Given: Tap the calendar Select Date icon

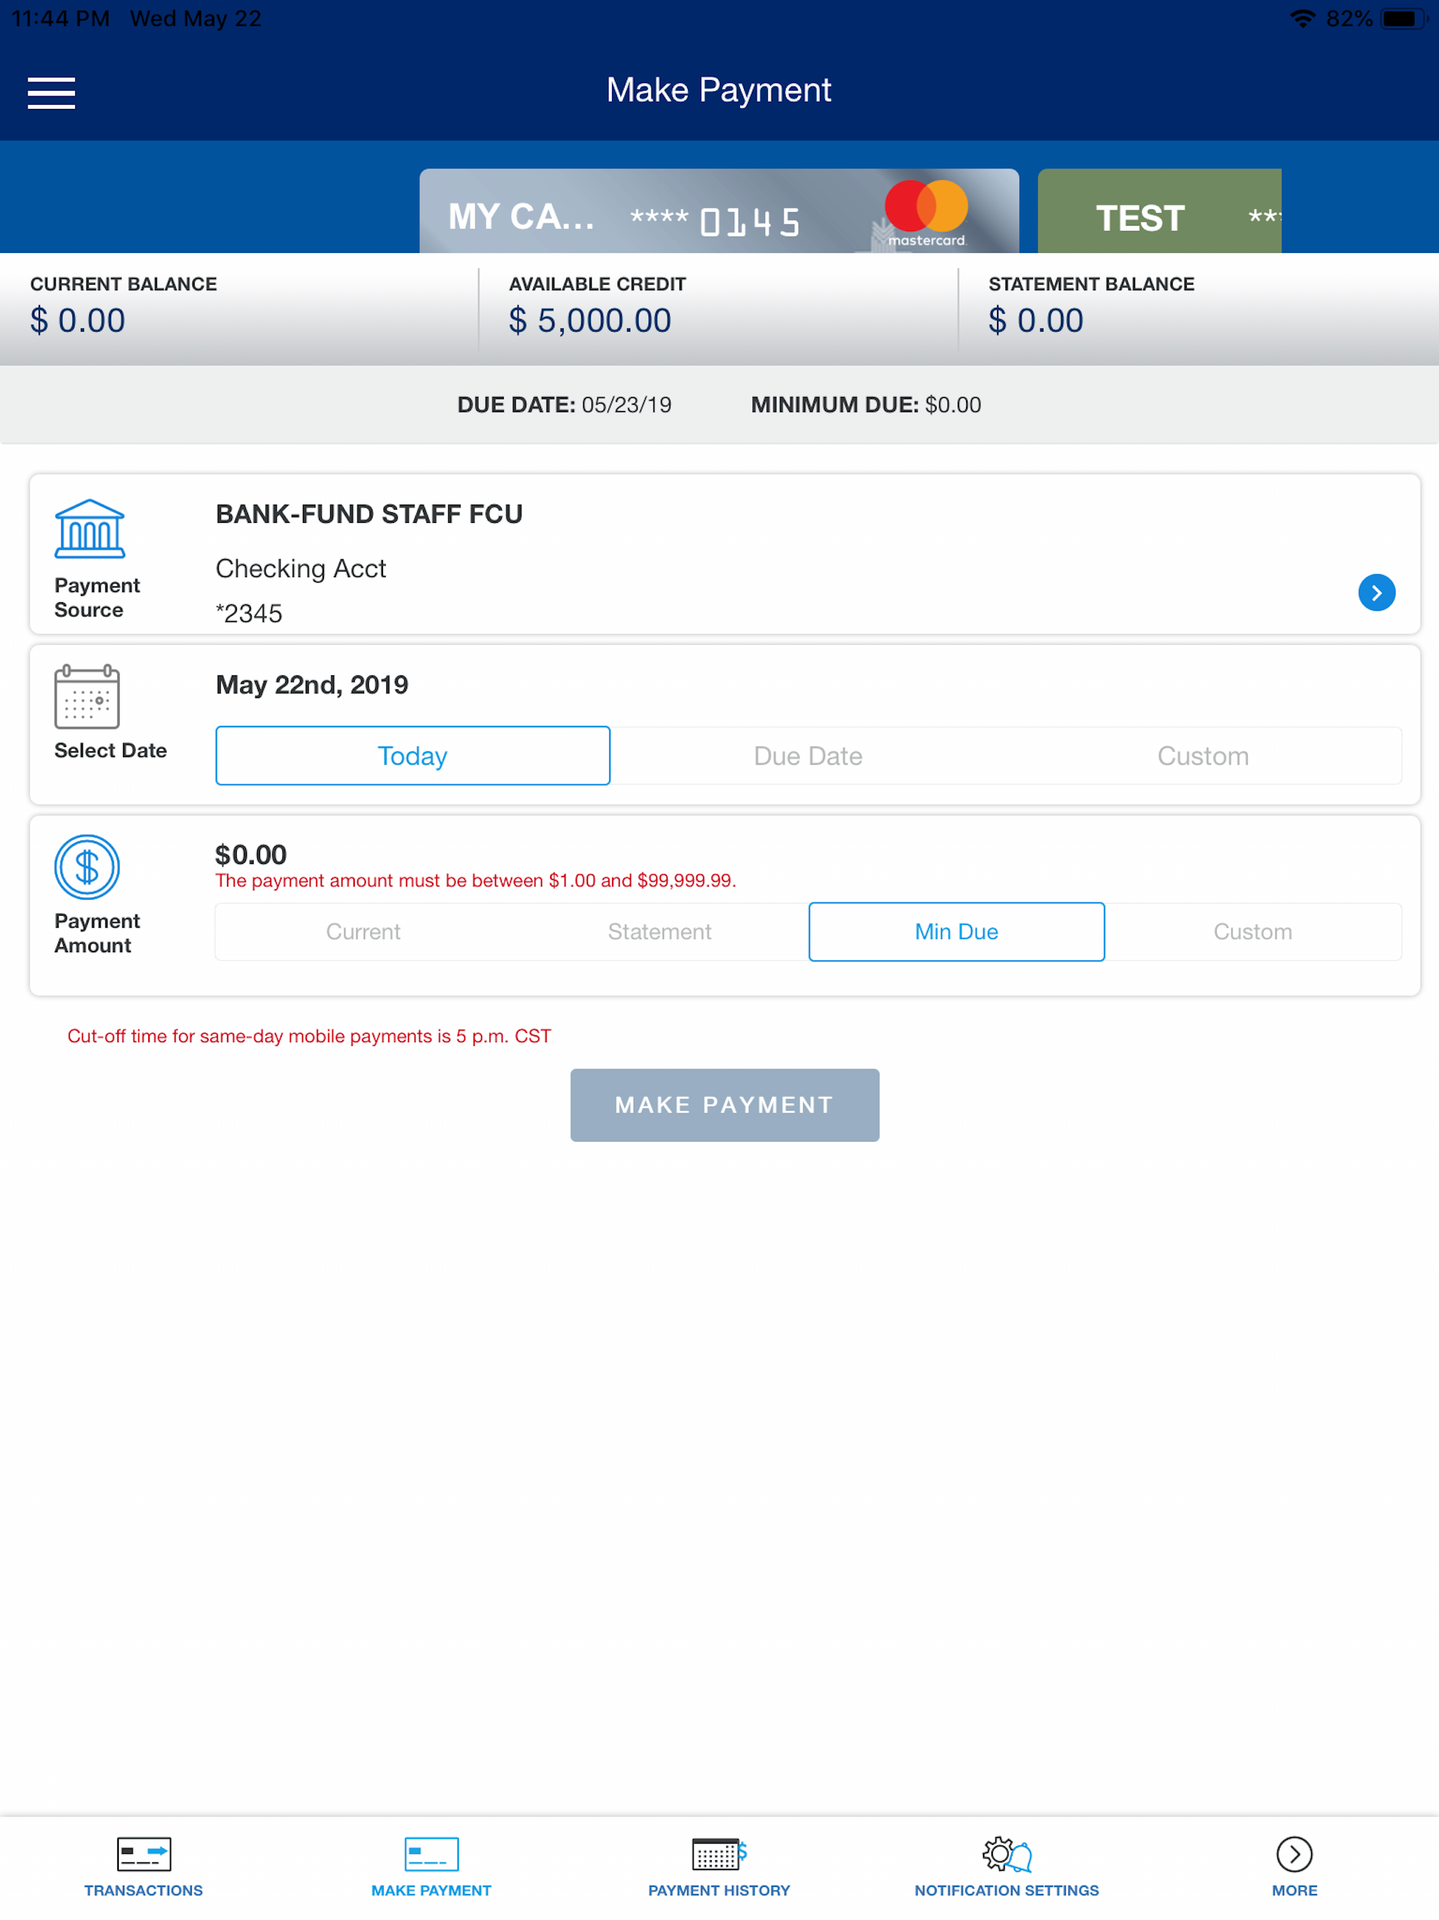Looking at the screenshot, I should (x=87, y=696).
